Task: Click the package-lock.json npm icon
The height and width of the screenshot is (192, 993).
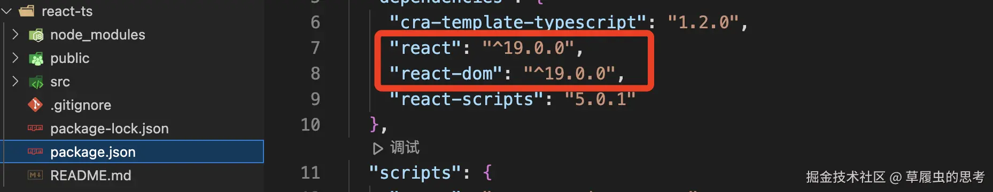Action: point(35,128)
